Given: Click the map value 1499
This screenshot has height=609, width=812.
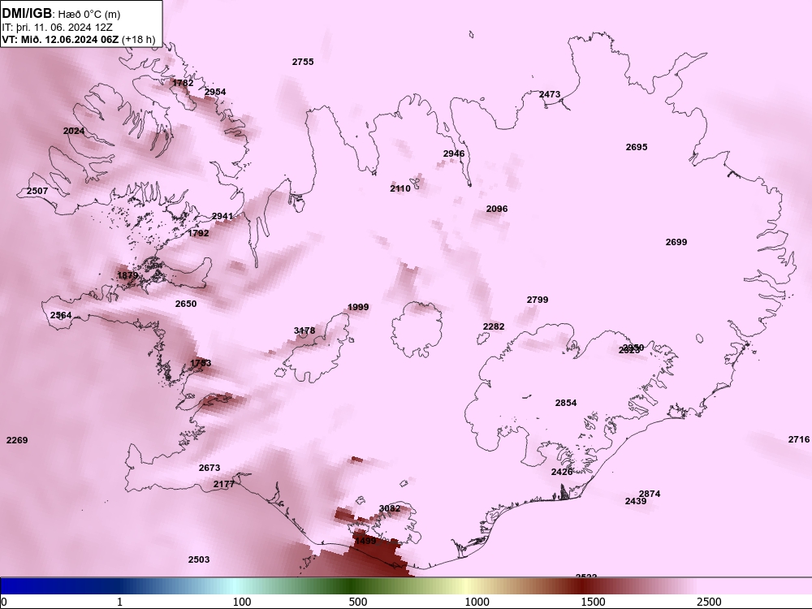Looking at the screenshot, I should [x=365, y=541].
